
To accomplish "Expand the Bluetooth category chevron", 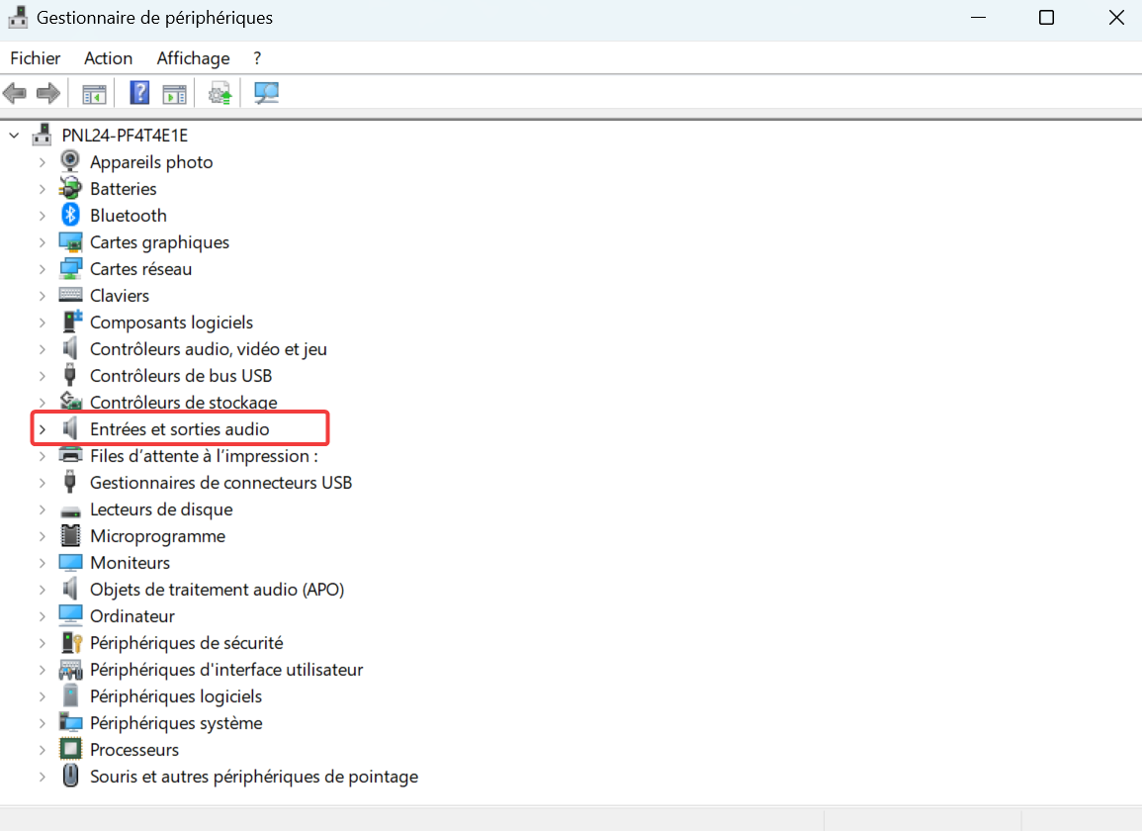I will [x=43, y=215].
